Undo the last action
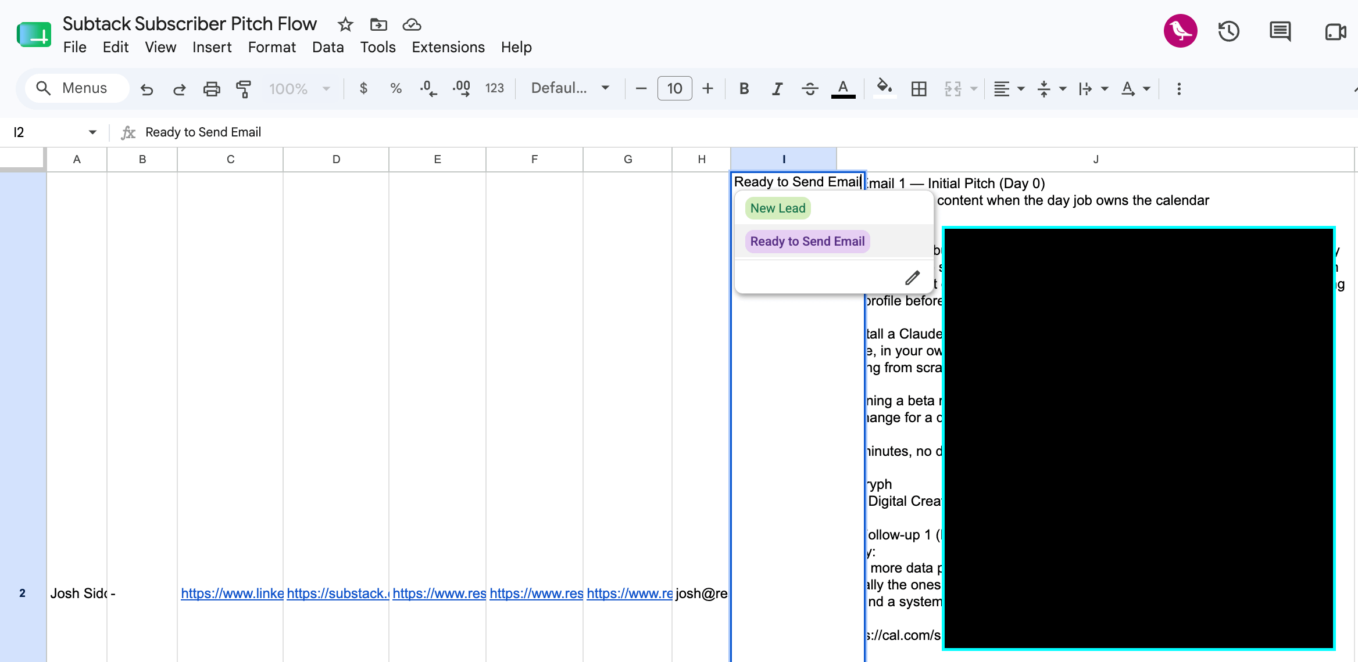The height and width of the screenshot is (662, 1358). pos(146,89)
